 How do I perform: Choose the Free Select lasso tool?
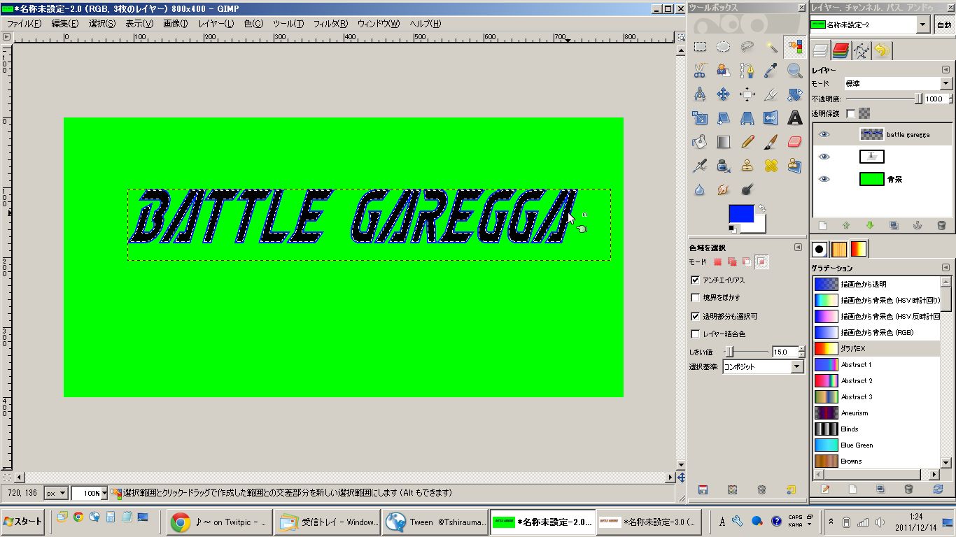tap(747, 47)
